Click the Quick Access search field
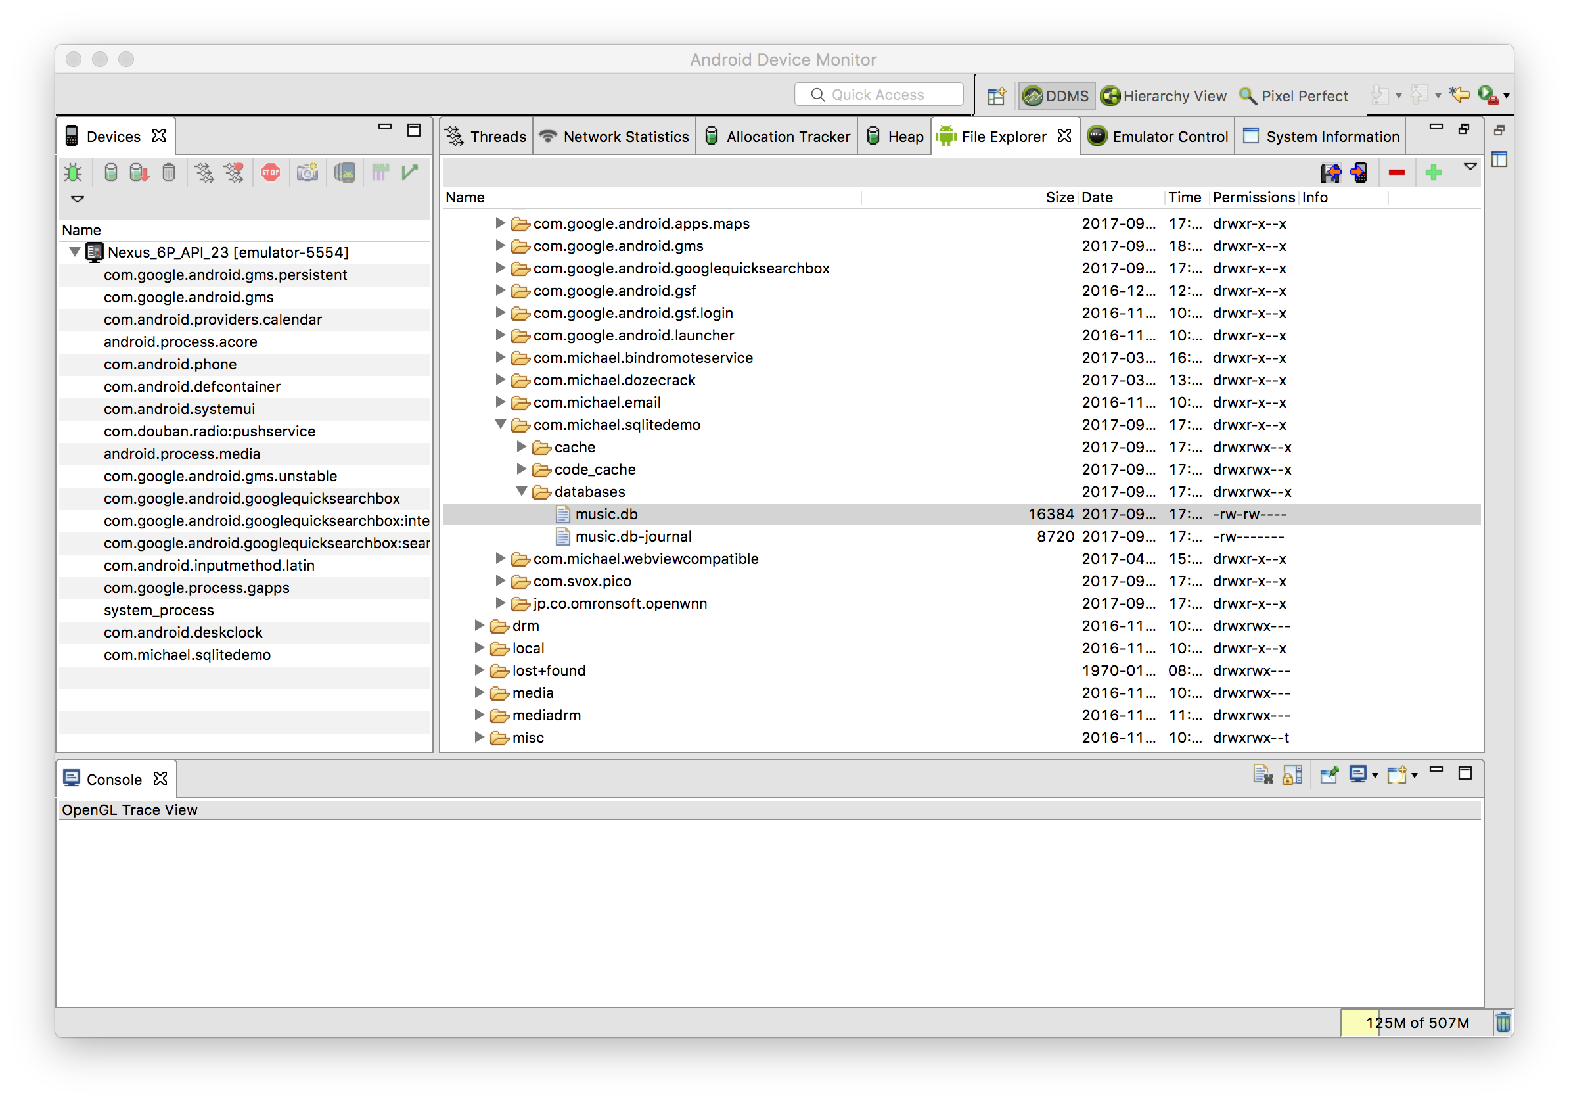 (879, 95)
